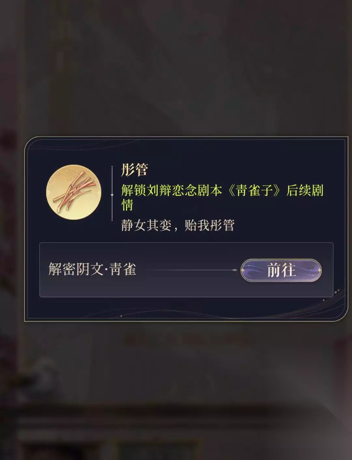Viewport: 352px width, 460px height.
Task: Click the left sparkle ornament on 前往 button
Action: [244, 270]
